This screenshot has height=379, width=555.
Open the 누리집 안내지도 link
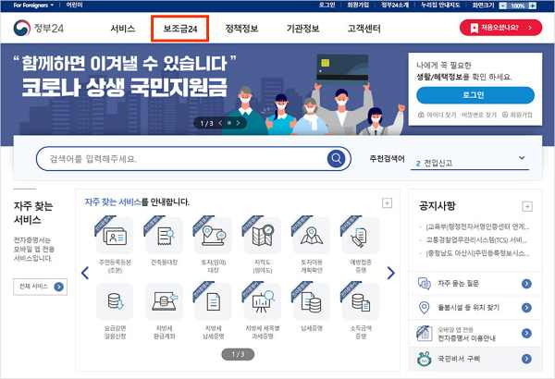(x=440, y=5)
